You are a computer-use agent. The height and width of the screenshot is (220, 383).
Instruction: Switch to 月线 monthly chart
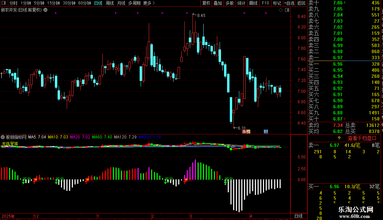tap(121, 3)
